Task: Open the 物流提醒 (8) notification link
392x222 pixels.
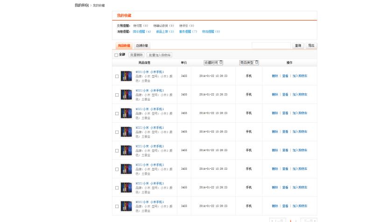Action: (211, 32)
